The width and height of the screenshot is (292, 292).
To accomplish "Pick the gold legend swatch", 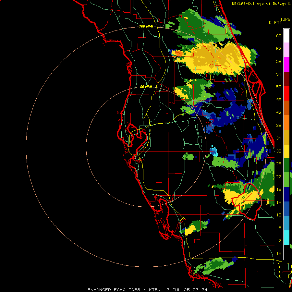I will (286, 137).
